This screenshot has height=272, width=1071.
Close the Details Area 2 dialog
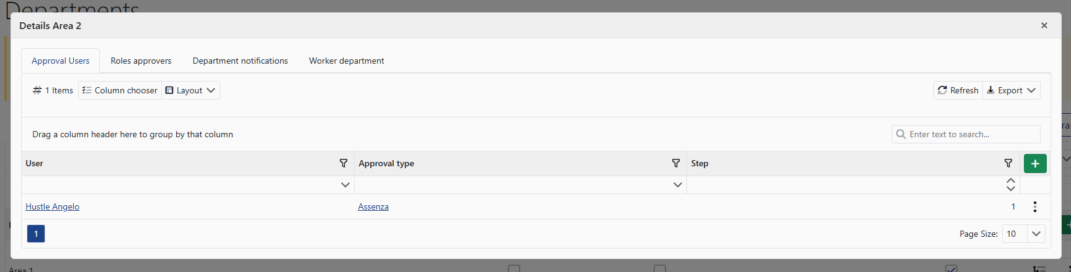[1044, 25]
